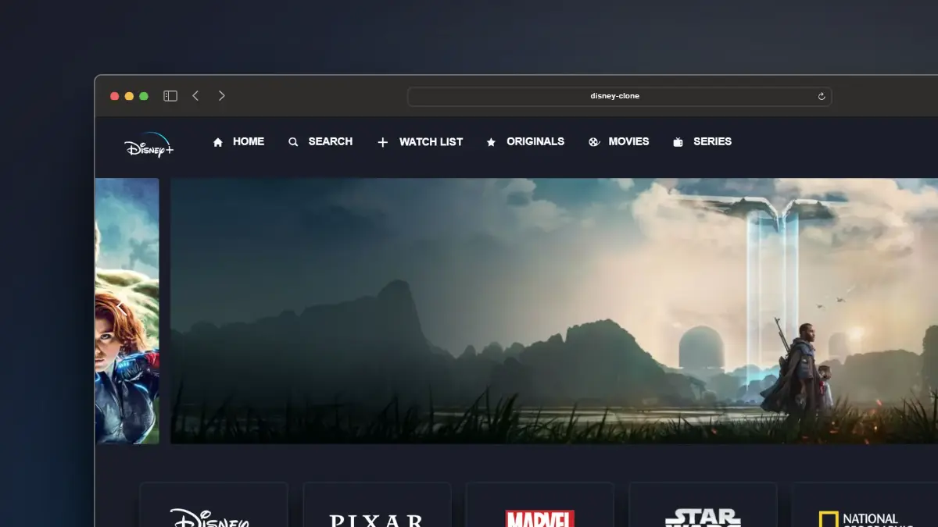Click the TV icon next to Series
This screenshot has width=938, height=527.
(x=676, y=141)
